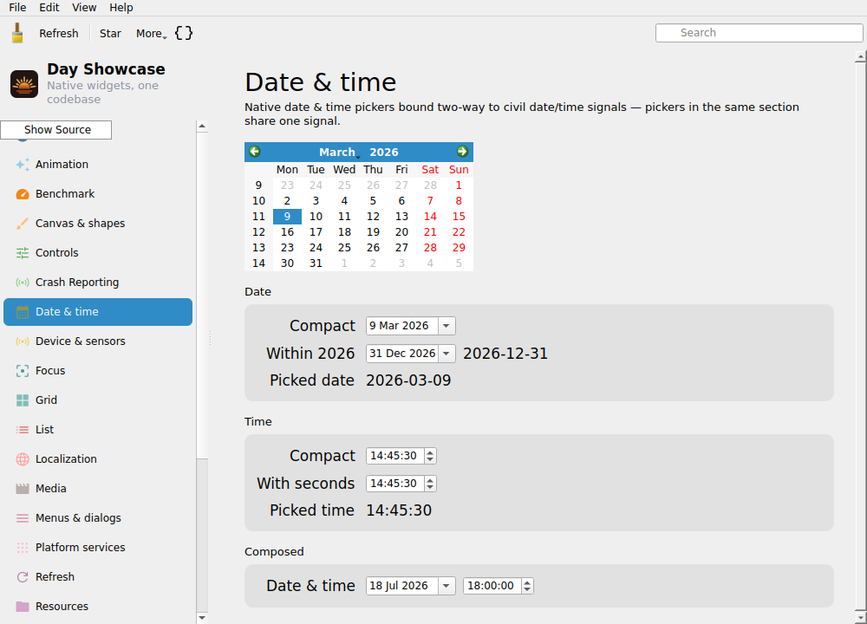
Task: Click the Crash Reporting signal icon
Action: [x=23, y=283]
